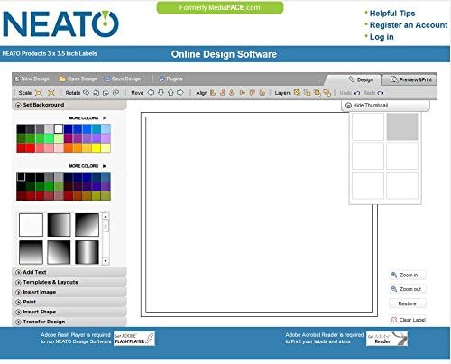Click the sixth Align icon

click(x=262, y=93)
